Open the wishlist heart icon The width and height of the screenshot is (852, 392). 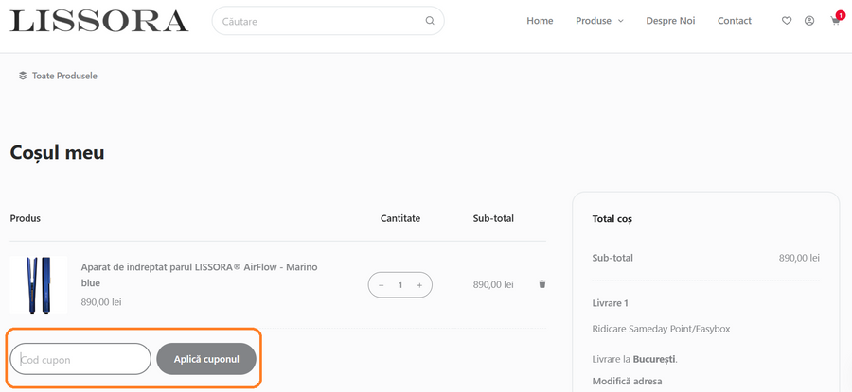[x=787, y=21]
